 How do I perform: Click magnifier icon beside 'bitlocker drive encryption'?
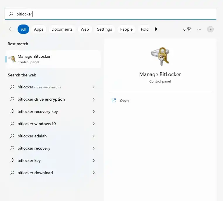tap(12, 99)
